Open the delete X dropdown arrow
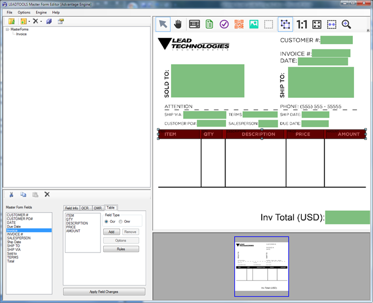This screenshot has width=373, height=303. click(41, 21)
